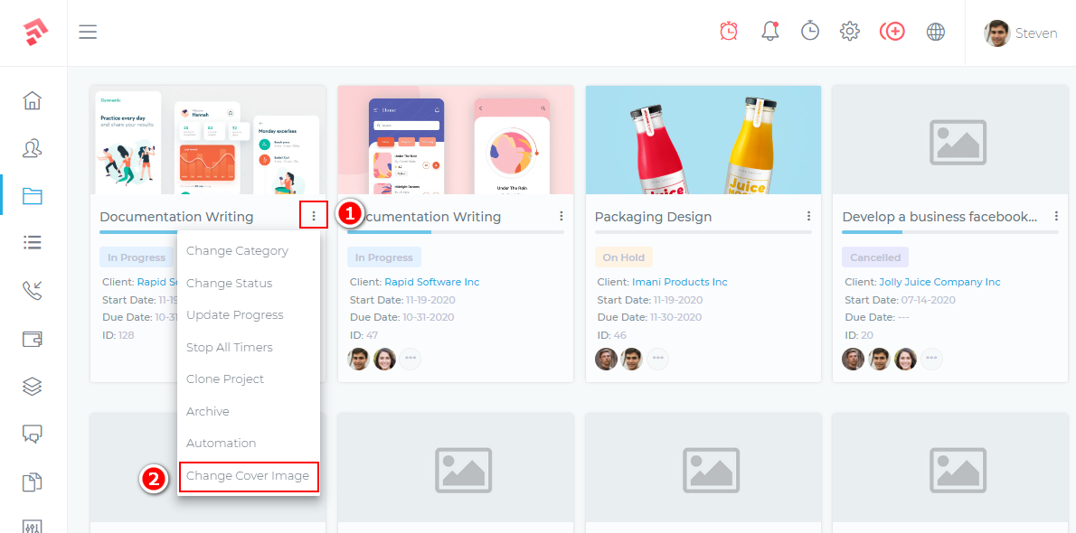Click the red plus quick-add icon
Viewport: 1076px width, 533px height.
[x=892, y=32]
